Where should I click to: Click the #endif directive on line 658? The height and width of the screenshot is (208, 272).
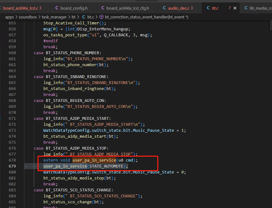point(50,41)
